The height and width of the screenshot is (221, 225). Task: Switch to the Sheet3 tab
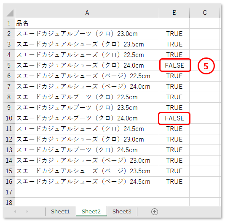pyautogui.click(x=122, y=212)
